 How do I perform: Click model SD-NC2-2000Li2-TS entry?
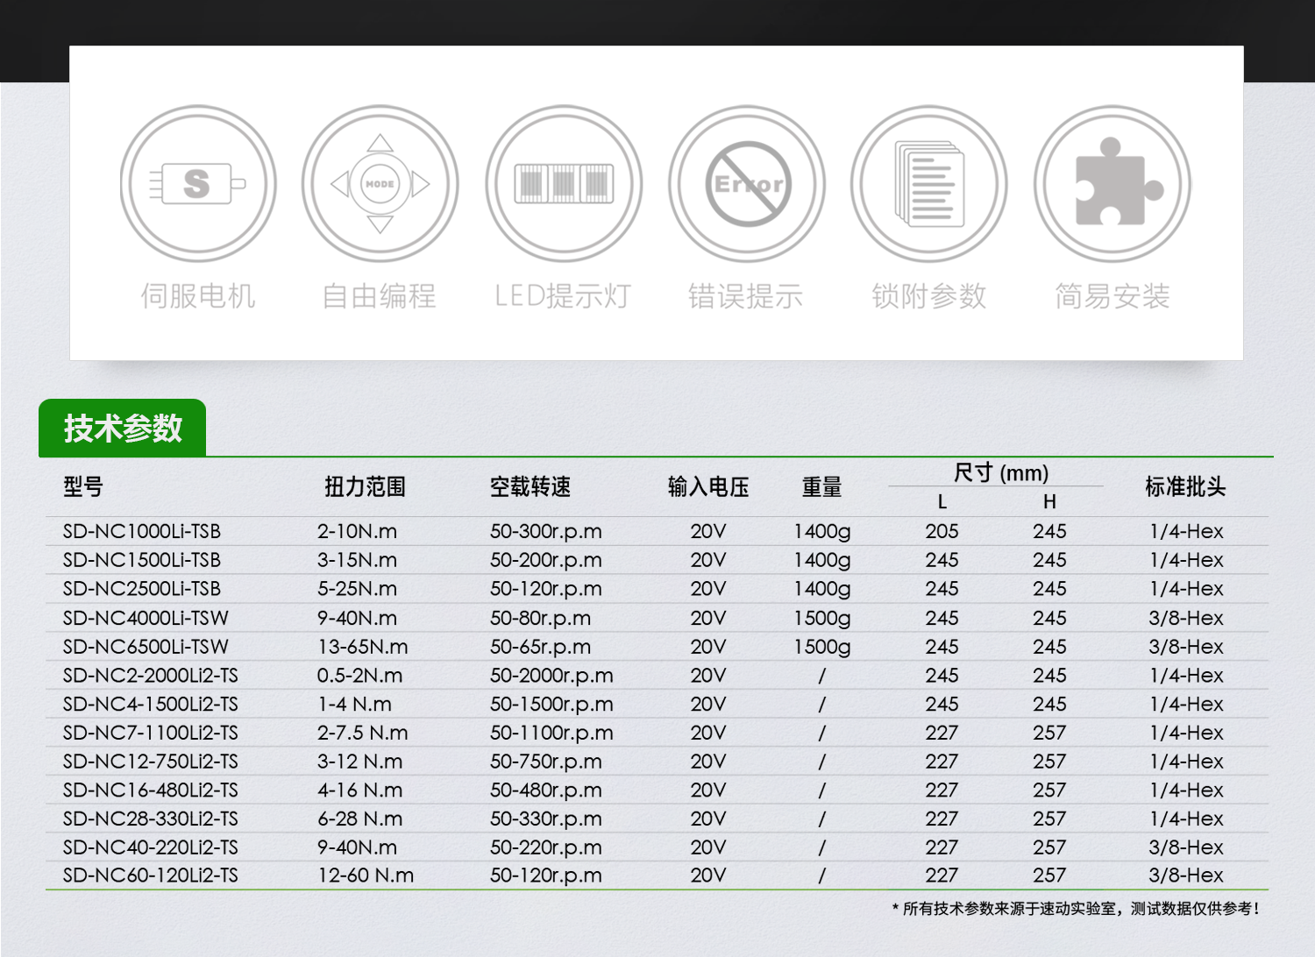pos(151,676)
